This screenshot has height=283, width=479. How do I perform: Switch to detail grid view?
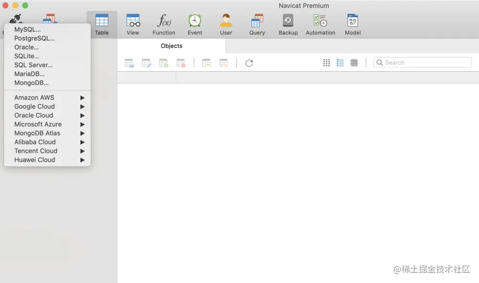point(354,63)
